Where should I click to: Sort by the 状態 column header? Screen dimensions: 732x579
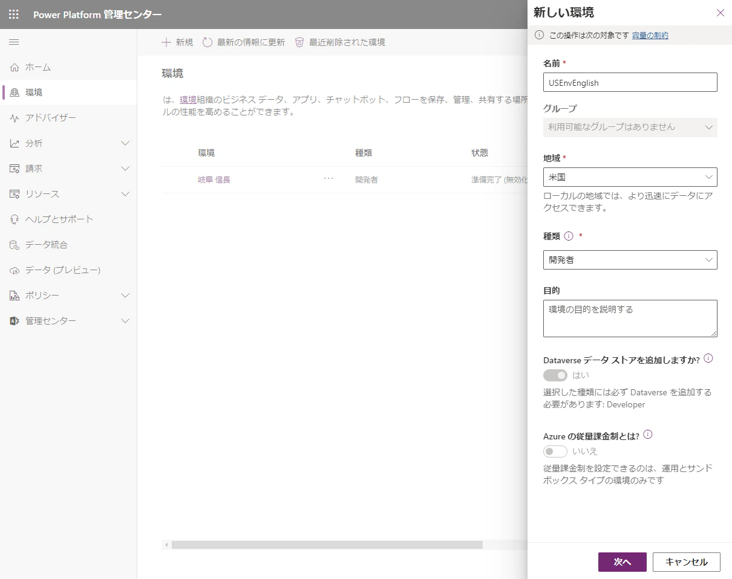point(480,153)
